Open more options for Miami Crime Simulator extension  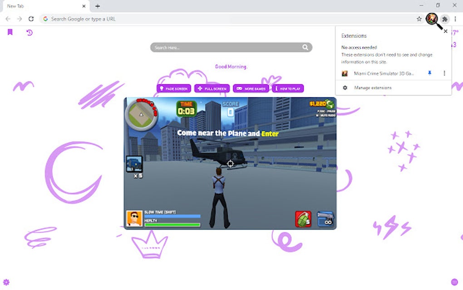[444, 73]
